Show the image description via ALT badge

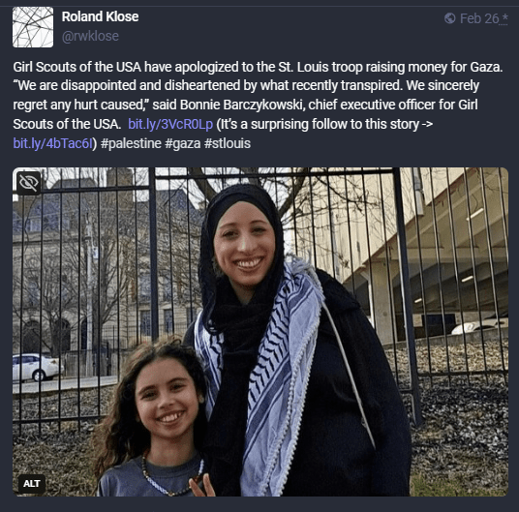tap(31, 484)
